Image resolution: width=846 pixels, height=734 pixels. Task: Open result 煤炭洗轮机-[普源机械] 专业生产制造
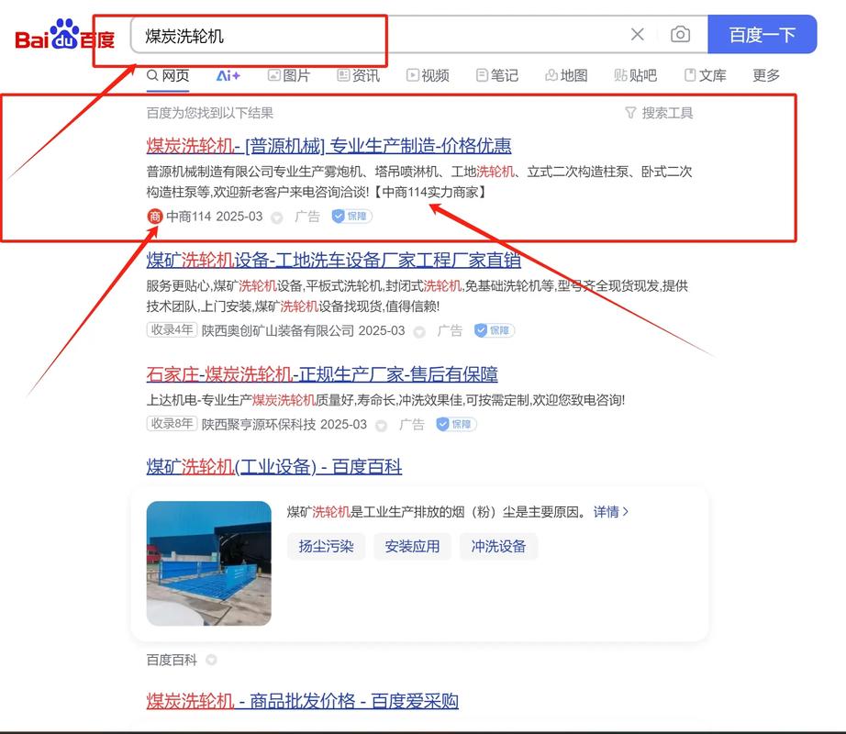(328, 146)
